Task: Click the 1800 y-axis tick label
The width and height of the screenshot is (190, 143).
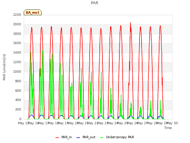Action: click(17, 34)
